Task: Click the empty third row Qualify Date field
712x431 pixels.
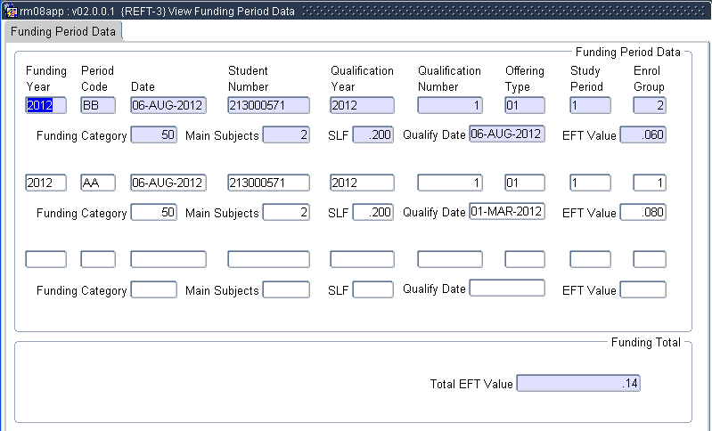Action: [506, 289]
